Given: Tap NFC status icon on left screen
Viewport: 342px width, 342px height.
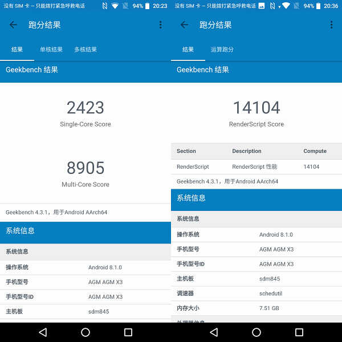Looking at the screenshot, I should point(105,6).
